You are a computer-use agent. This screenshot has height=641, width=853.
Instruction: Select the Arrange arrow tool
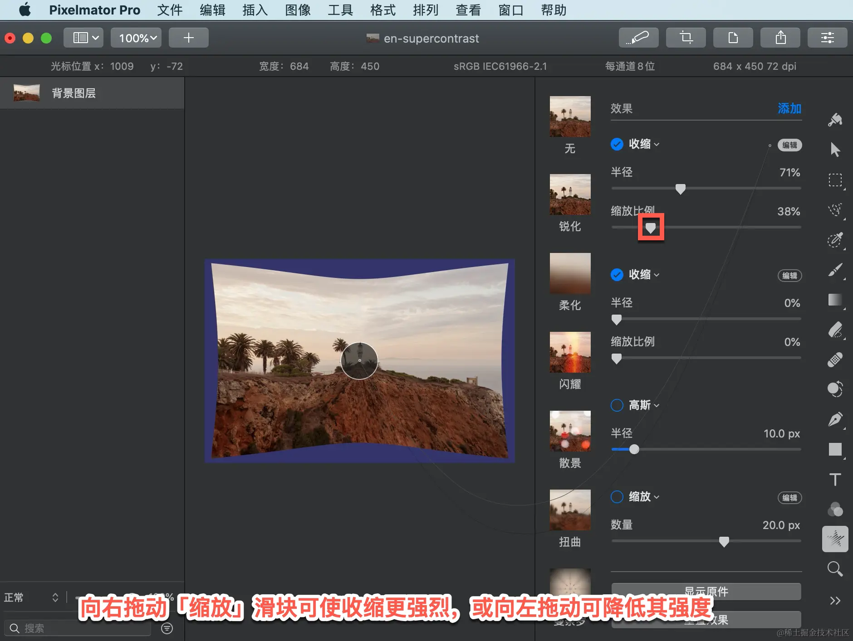tap(835, 149)
